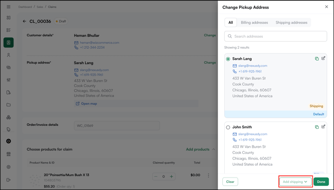Click the black circle sidebar icon
This screenshot has height=190, width=334.
pyautogui.click(x=8, y=141)
